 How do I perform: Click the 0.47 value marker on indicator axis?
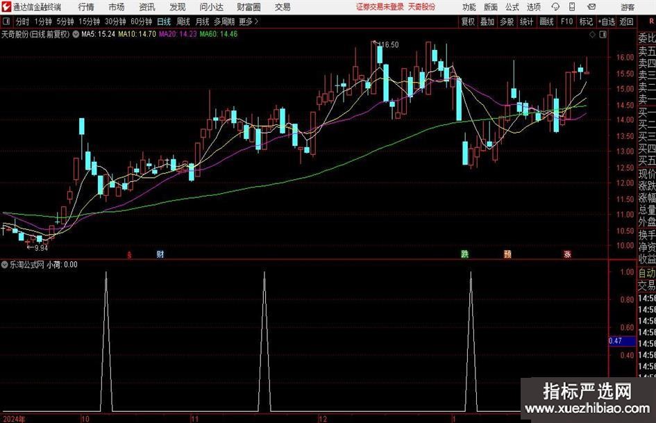[615, 341]
